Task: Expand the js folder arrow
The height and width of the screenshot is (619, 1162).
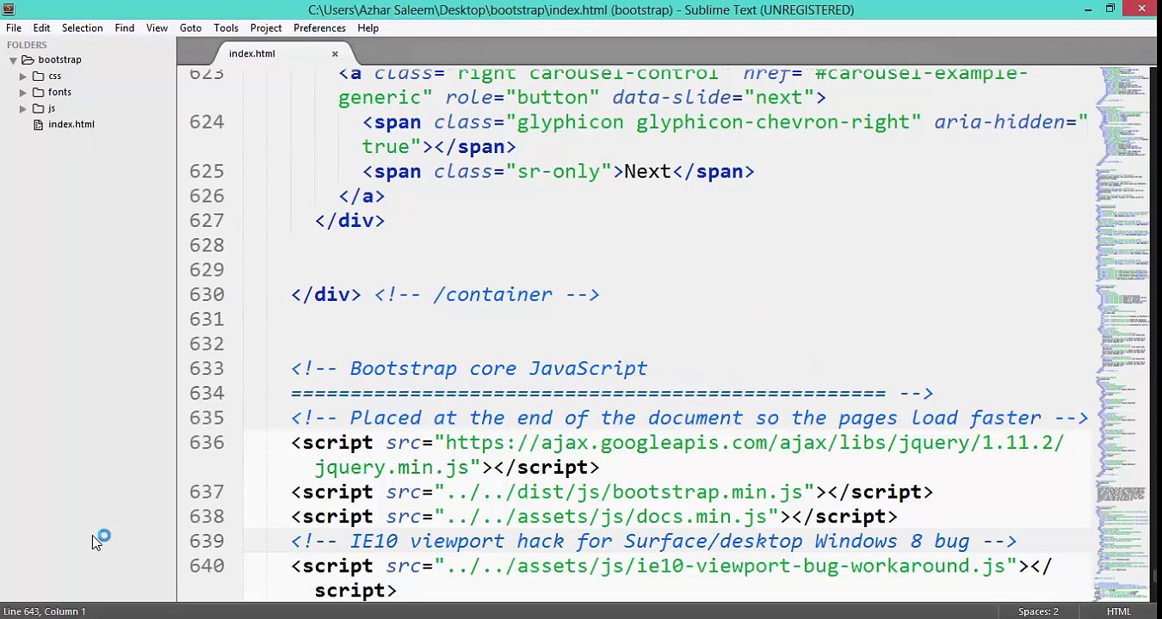Action: pyautogui.click(x=23, y=109)
